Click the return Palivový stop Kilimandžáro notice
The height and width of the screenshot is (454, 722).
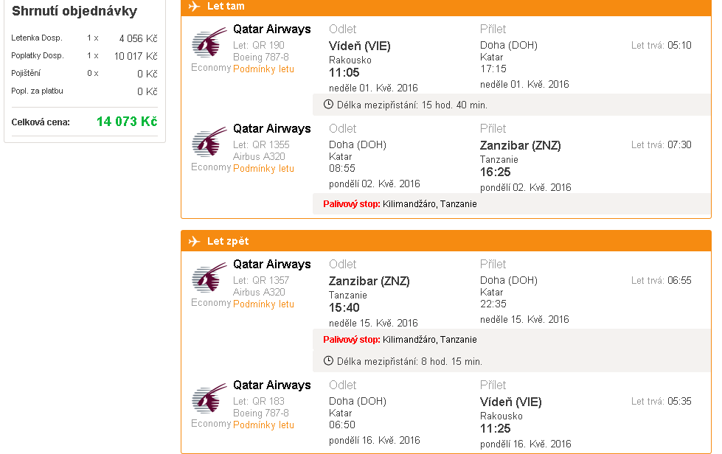(x=400, y=340)
